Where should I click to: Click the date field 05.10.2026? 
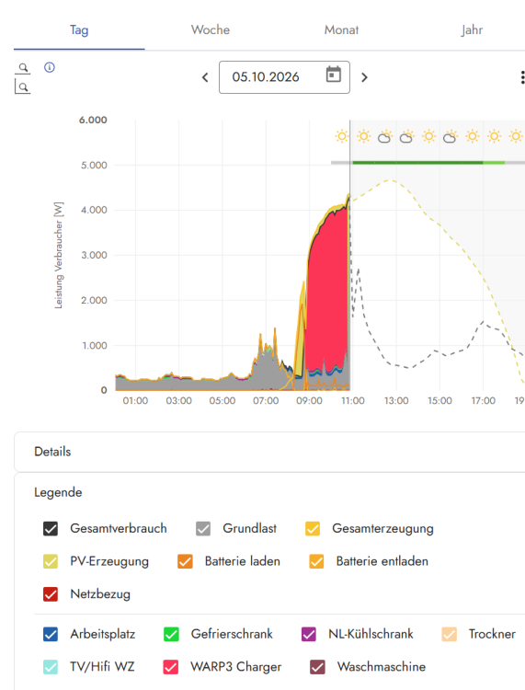[x=284, y=77]
